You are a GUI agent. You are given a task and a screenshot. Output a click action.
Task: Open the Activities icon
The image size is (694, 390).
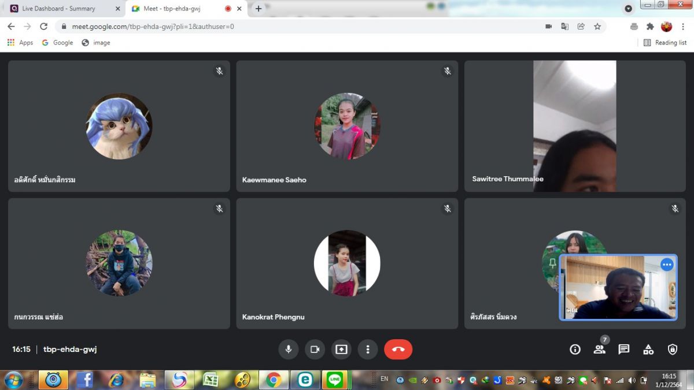(x=648, y=350)
